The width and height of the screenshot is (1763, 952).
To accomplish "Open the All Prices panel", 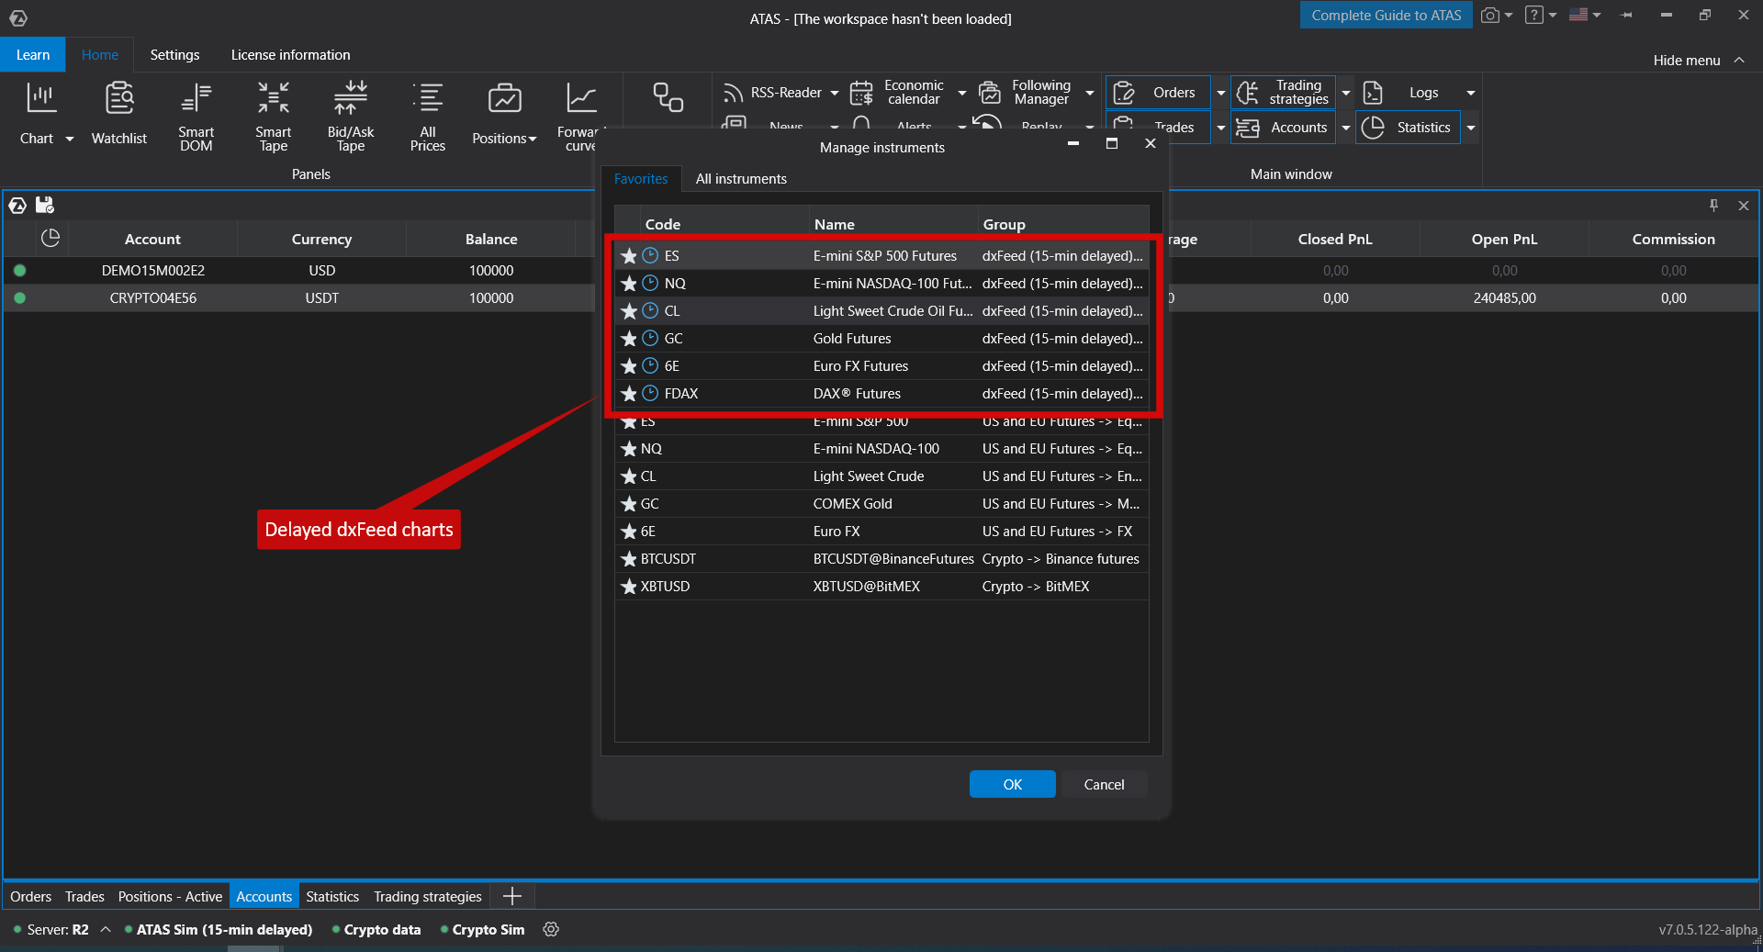I will click(427, 116).
